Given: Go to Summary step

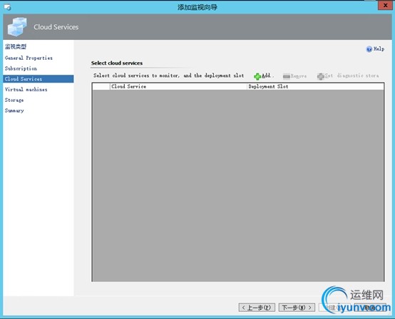Looking at the screenshot, I should (14, 110).
